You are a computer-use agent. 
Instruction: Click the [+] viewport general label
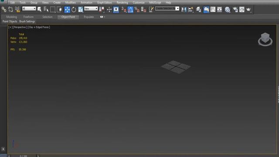point(10,27)
